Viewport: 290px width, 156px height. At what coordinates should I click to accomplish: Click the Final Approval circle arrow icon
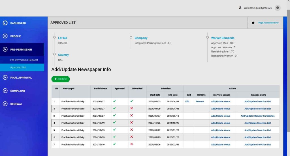point(5,77)
